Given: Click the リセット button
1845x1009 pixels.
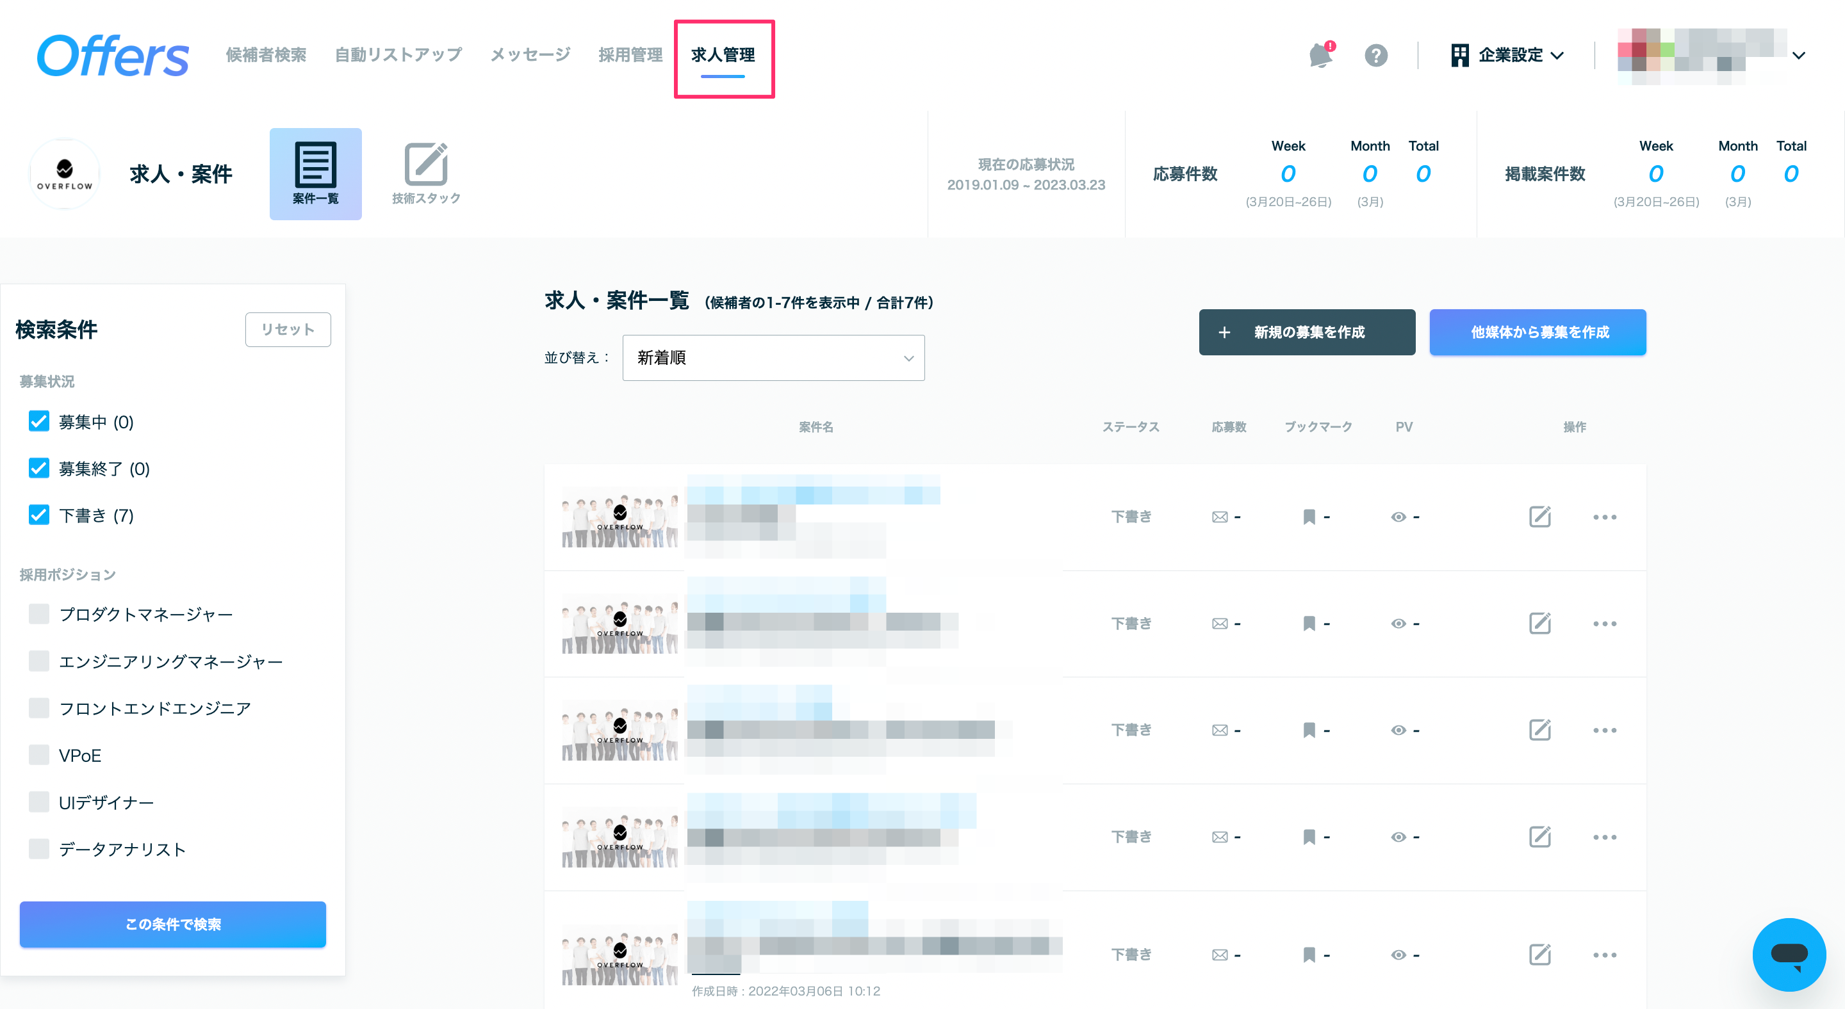Looking at the screenshot, I should coord(288,330).
